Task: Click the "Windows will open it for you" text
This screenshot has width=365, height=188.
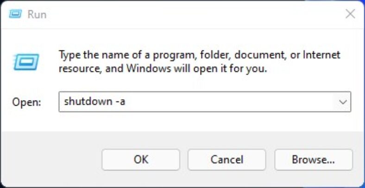Action: [x=197, y=69]
